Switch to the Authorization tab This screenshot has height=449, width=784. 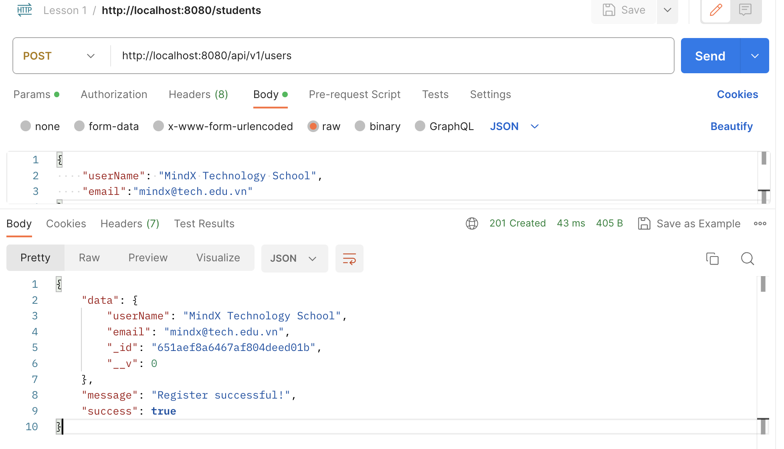point(114,94)
